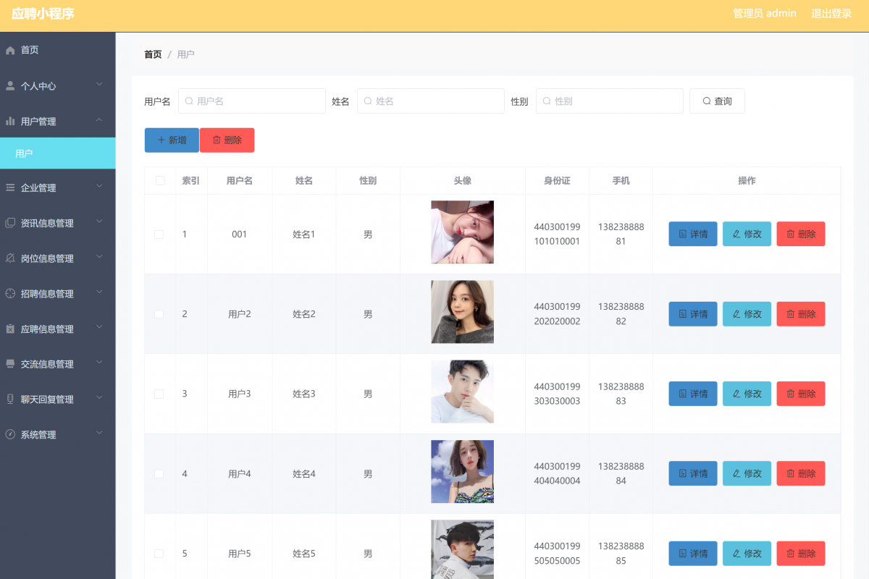Viewport: 869px width, 579px height.
Task: Click the 新增 button
Action: 172,140
